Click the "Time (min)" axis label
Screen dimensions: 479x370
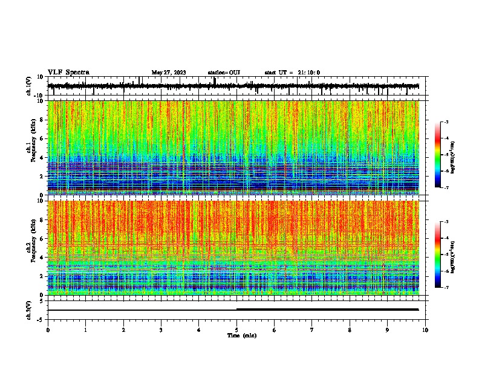[x=242, y=336]
